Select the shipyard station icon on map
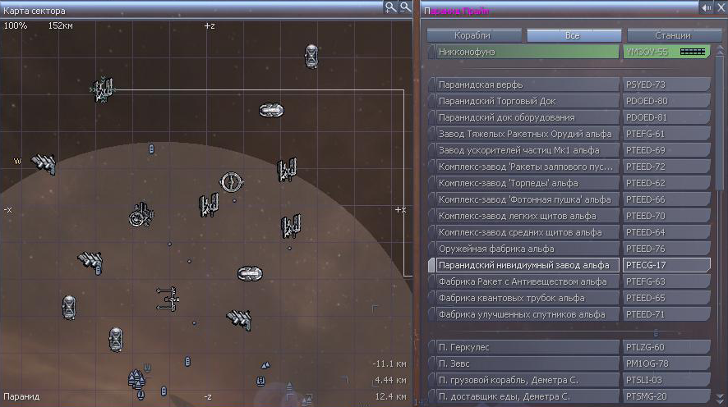Screen dimensions: 728x407 pos(103,89)
